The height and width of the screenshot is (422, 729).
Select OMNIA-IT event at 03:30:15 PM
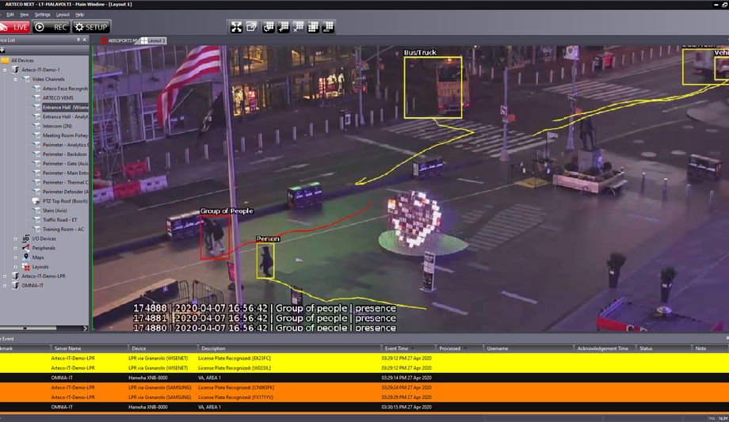pyautogui.click(x=364, y=407)
